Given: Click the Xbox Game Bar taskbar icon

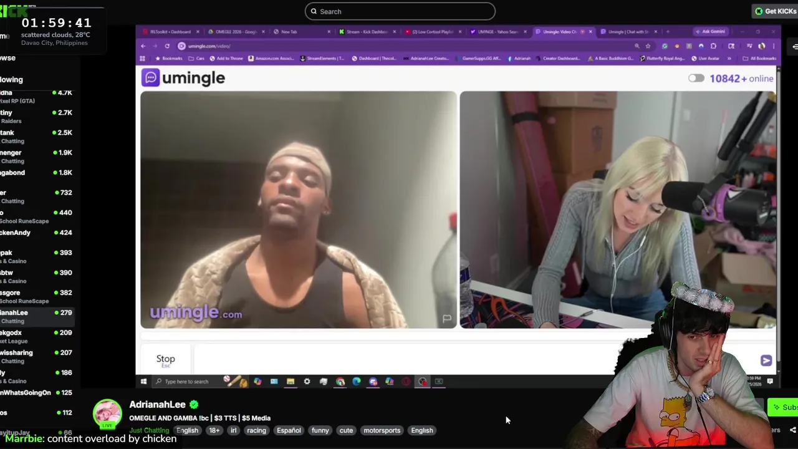Looking at the screenshot, I should 439,382.
